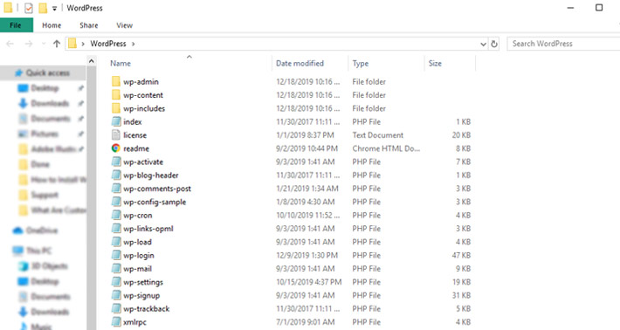620x330 pixels.
Task: Switch to the View ribbon tab
Action: [124, 25]
